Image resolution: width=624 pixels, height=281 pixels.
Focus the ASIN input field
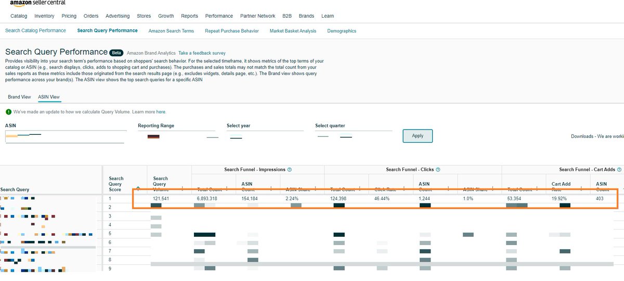[x=65, y=137]
